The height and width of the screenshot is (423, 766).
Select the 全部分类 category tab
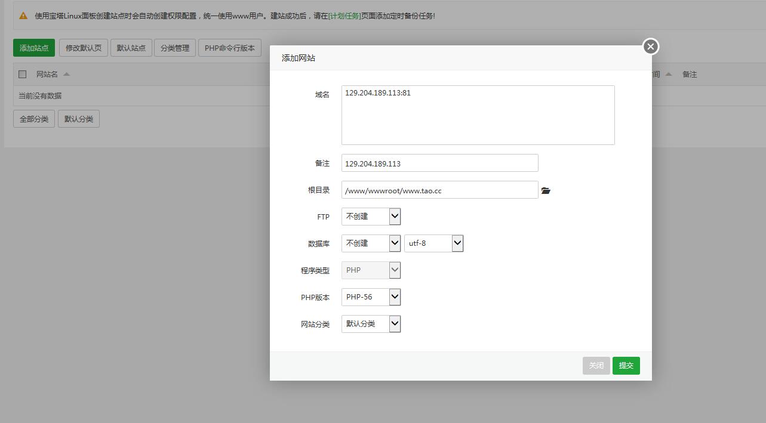(34, 119)
